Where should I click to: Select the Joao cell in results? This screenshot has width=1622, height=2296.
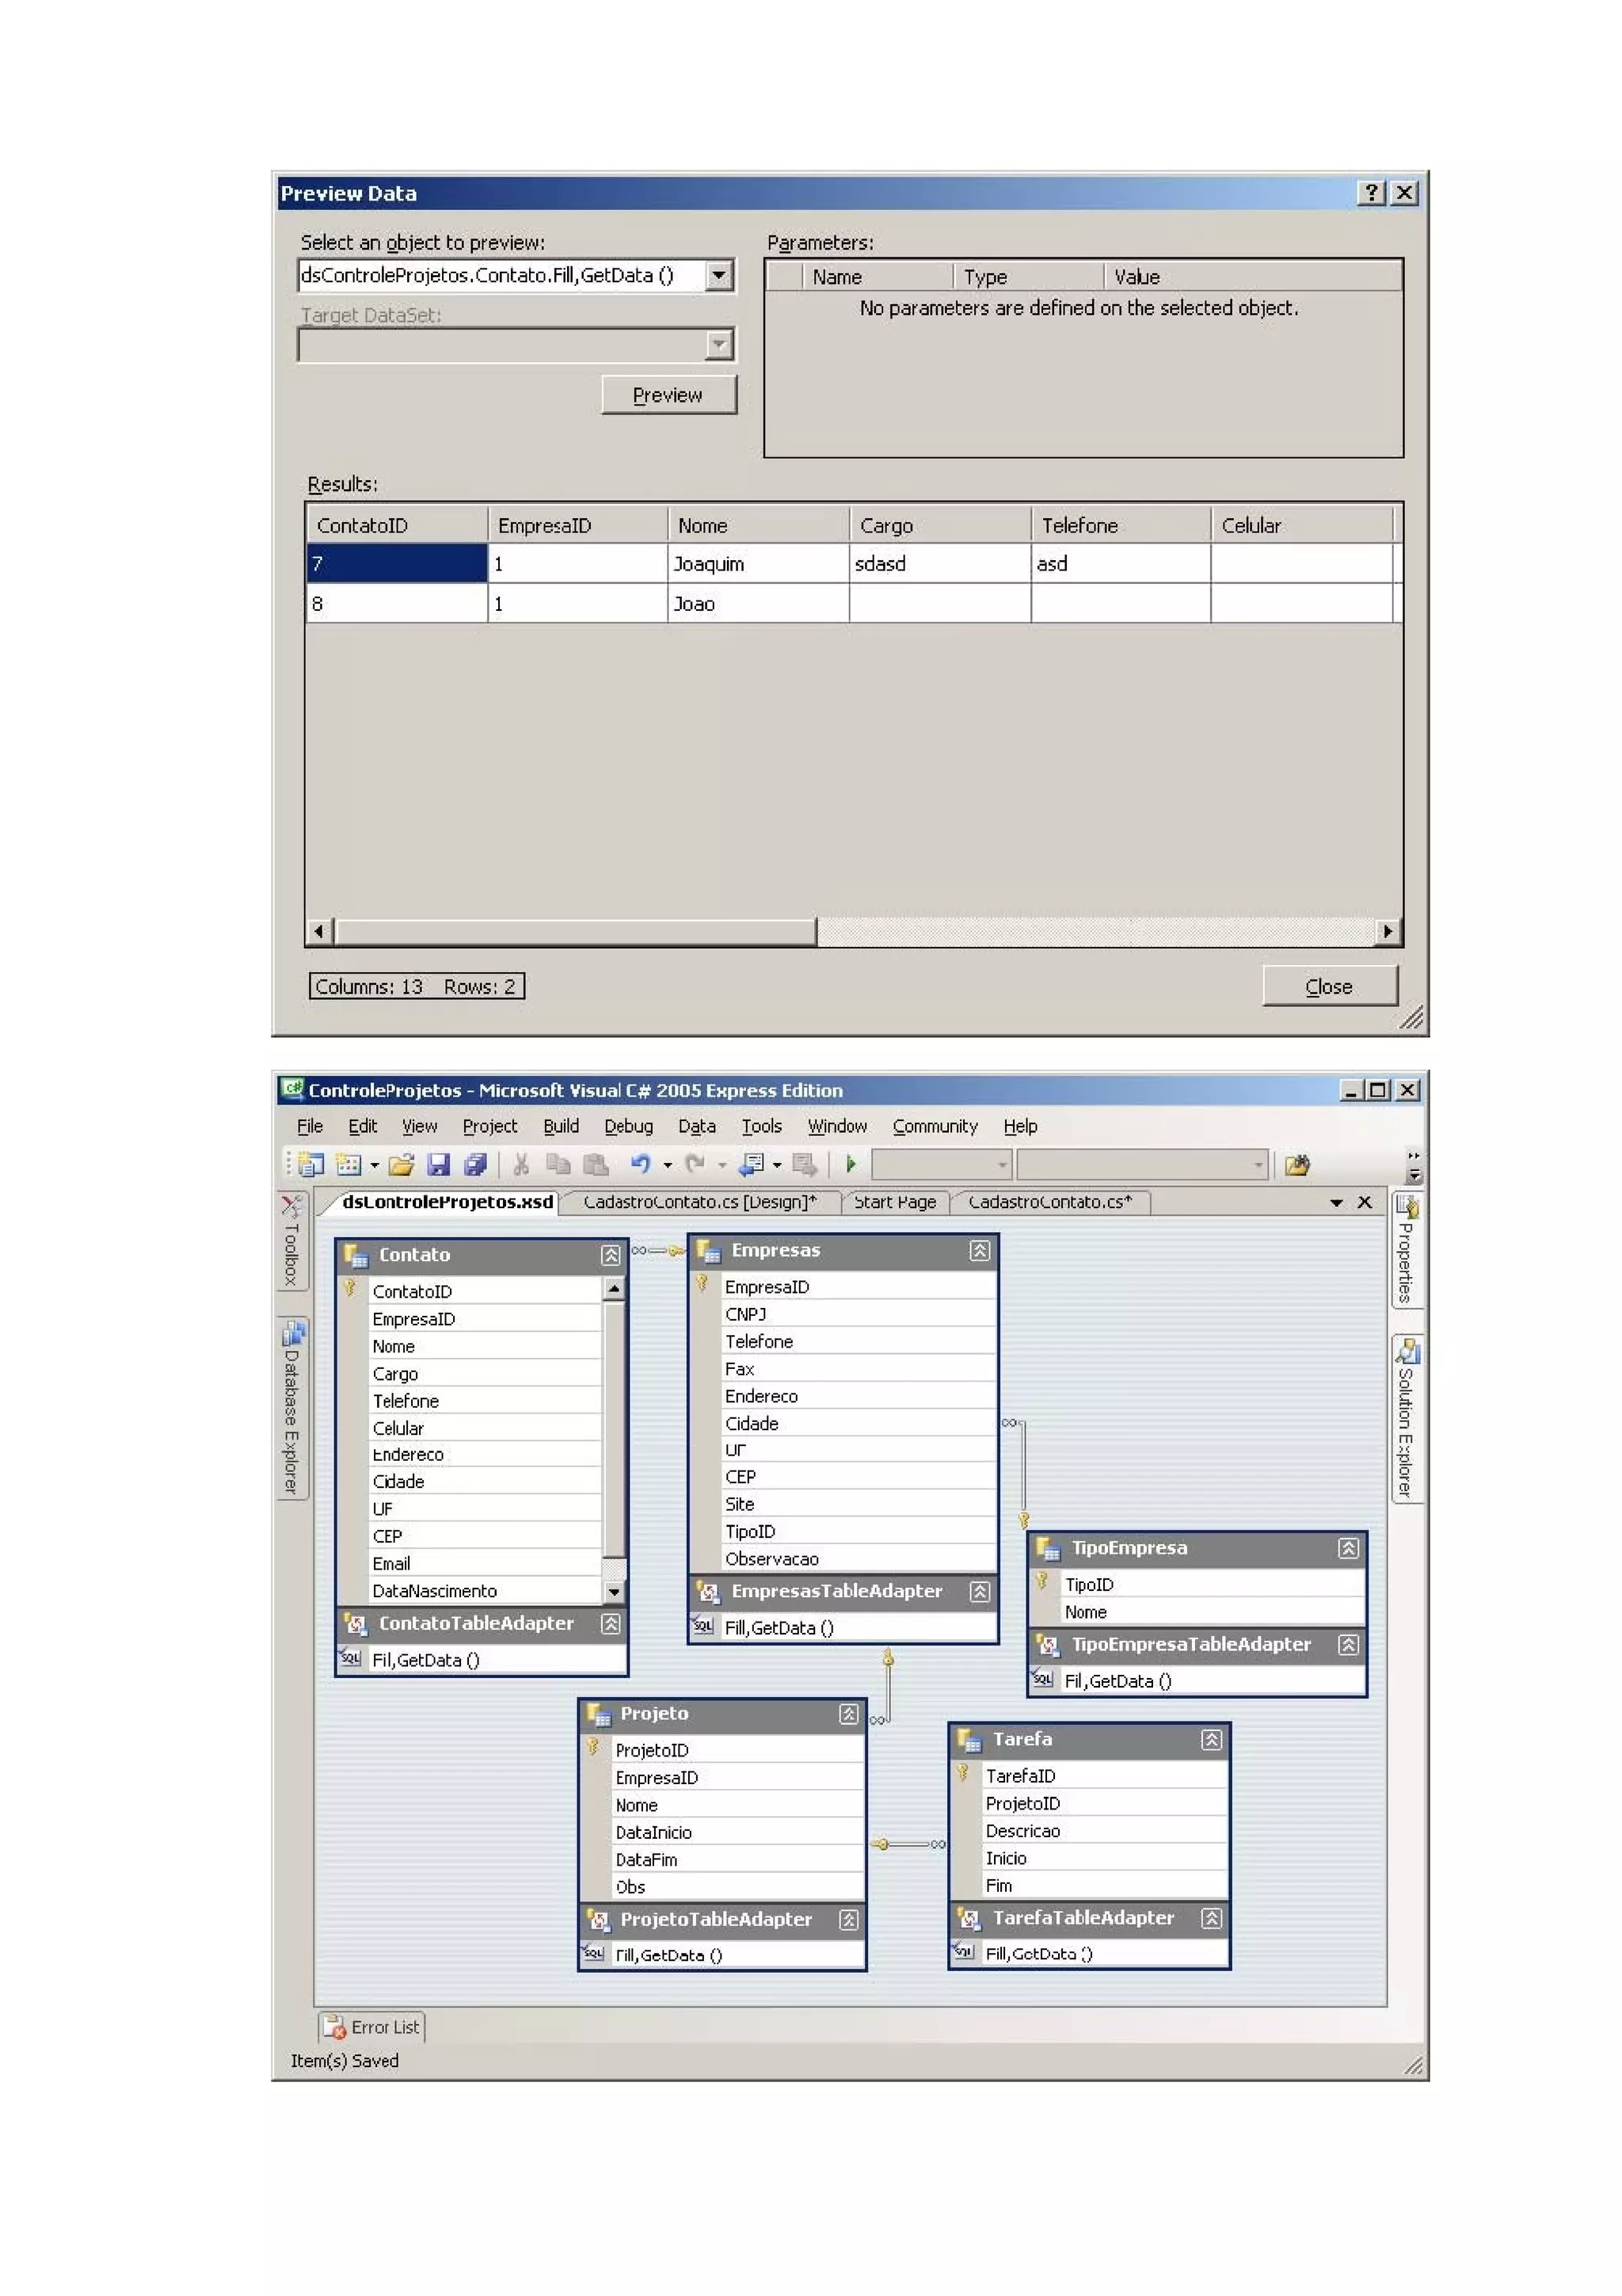click(756, 604)
